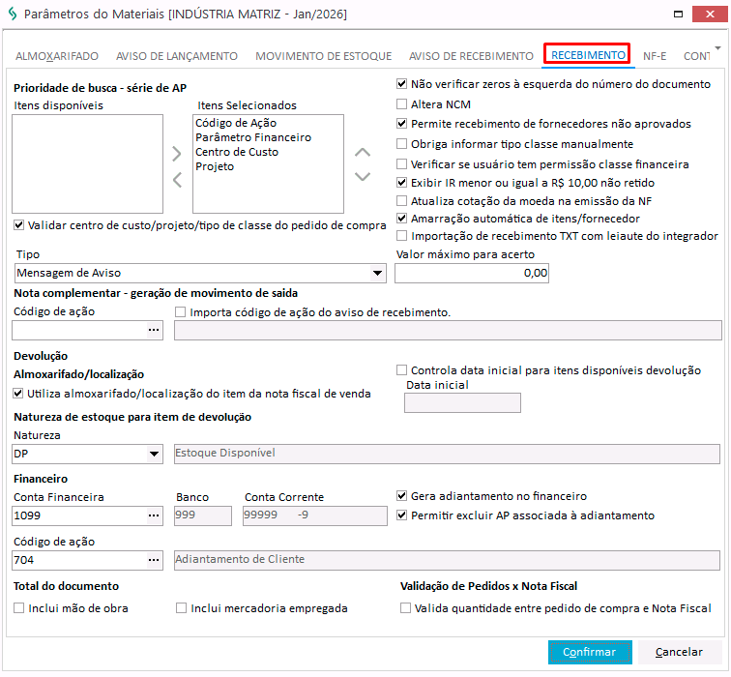Open lookup for Nota complementar Código de ação
The height and width of the screenshot is (677, 731).
[154, 330]
